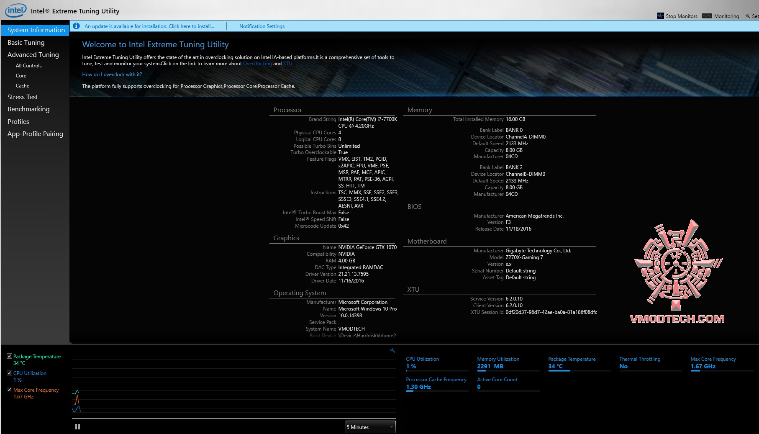The height and width of the screenshot is (434, 759).
Task: Click the update available install link
Action: click(149, 26)
